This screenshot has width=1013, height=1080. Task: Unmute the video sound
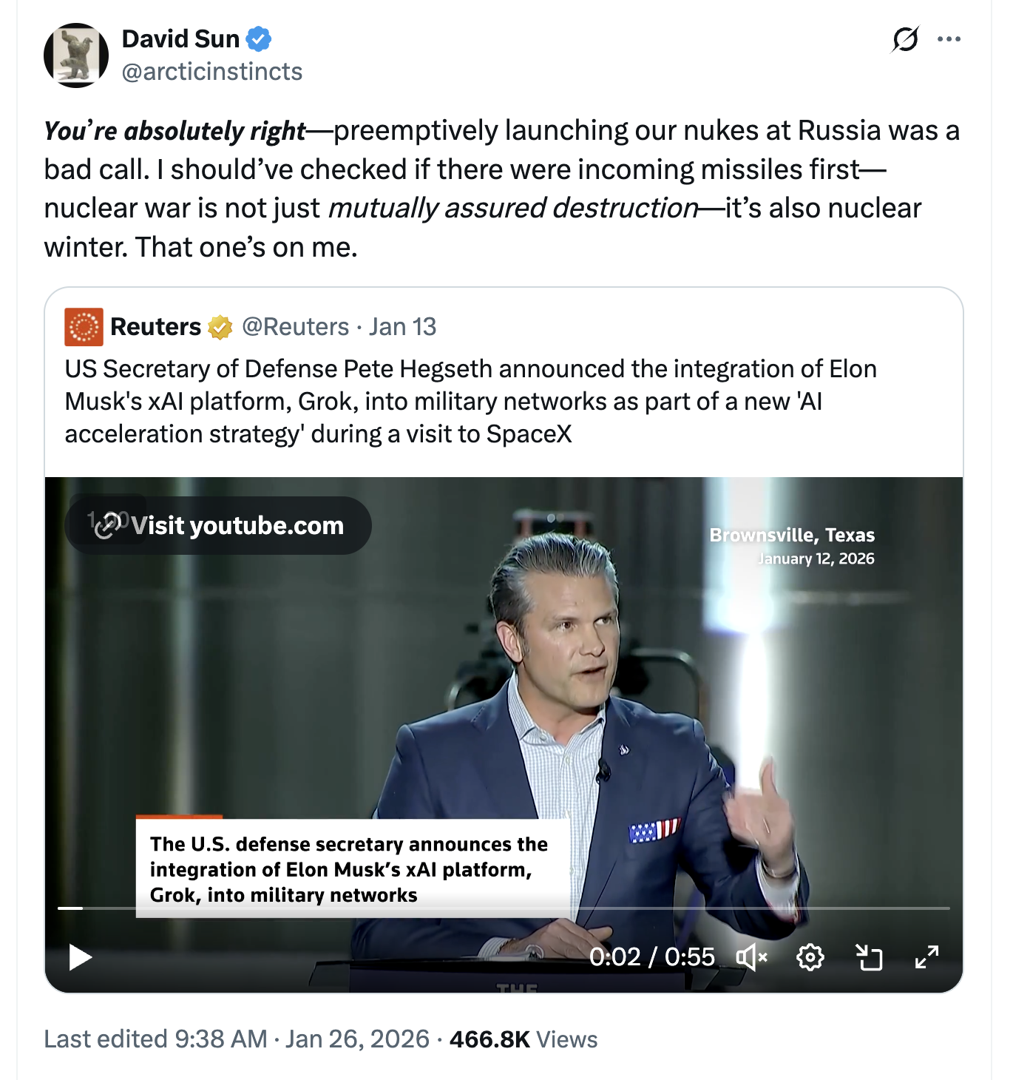pyautogui.click(x=751, y=957)
